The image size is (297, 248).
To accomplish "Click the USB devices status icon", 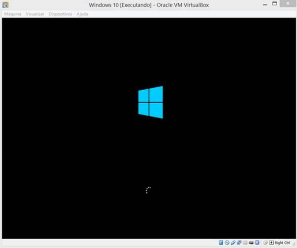I will click(x=233, y=243).
